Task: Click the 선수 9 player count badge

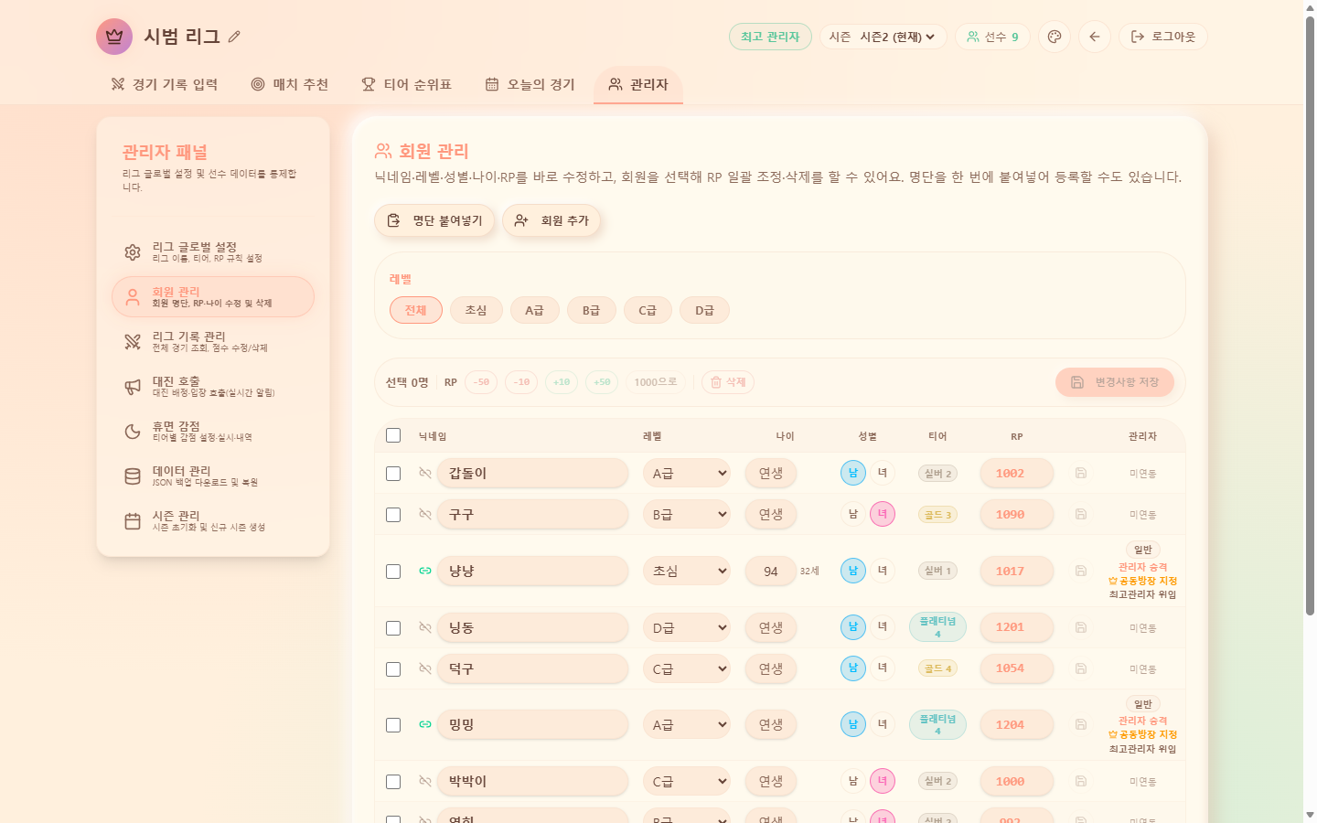Action: (992, 37)
